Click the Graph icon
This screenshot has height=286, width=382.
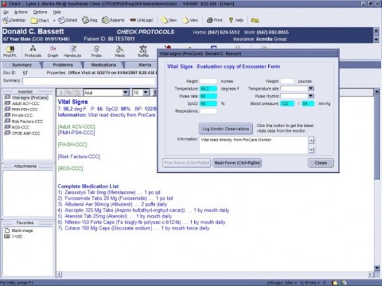click(52, 51)
